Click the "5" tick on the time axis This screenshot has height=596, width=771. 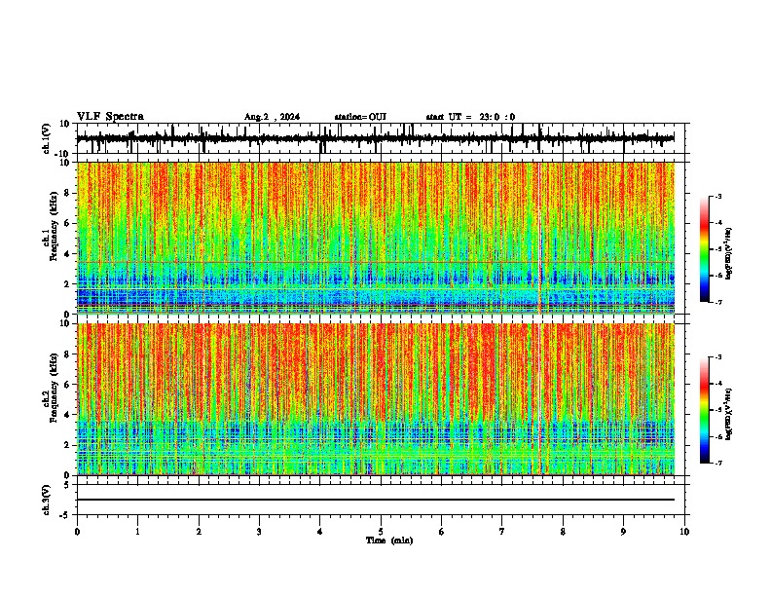(381, 532)
